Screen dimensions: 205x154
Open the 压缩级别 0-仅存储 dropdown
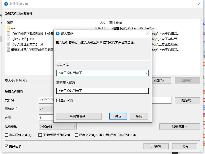[58, 126]
